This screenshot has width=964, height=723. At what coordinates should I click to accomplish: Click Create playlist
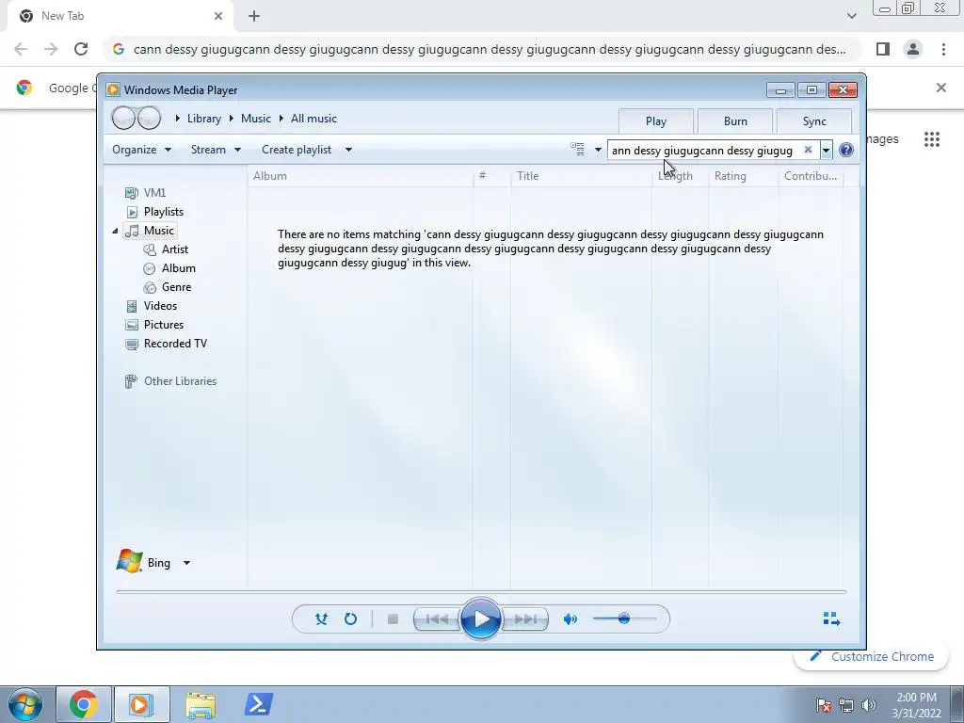[x=297, y=150]
